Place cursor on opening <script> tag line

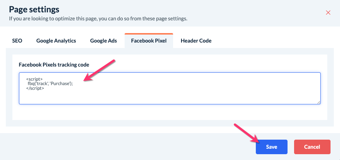coord(34,79)
